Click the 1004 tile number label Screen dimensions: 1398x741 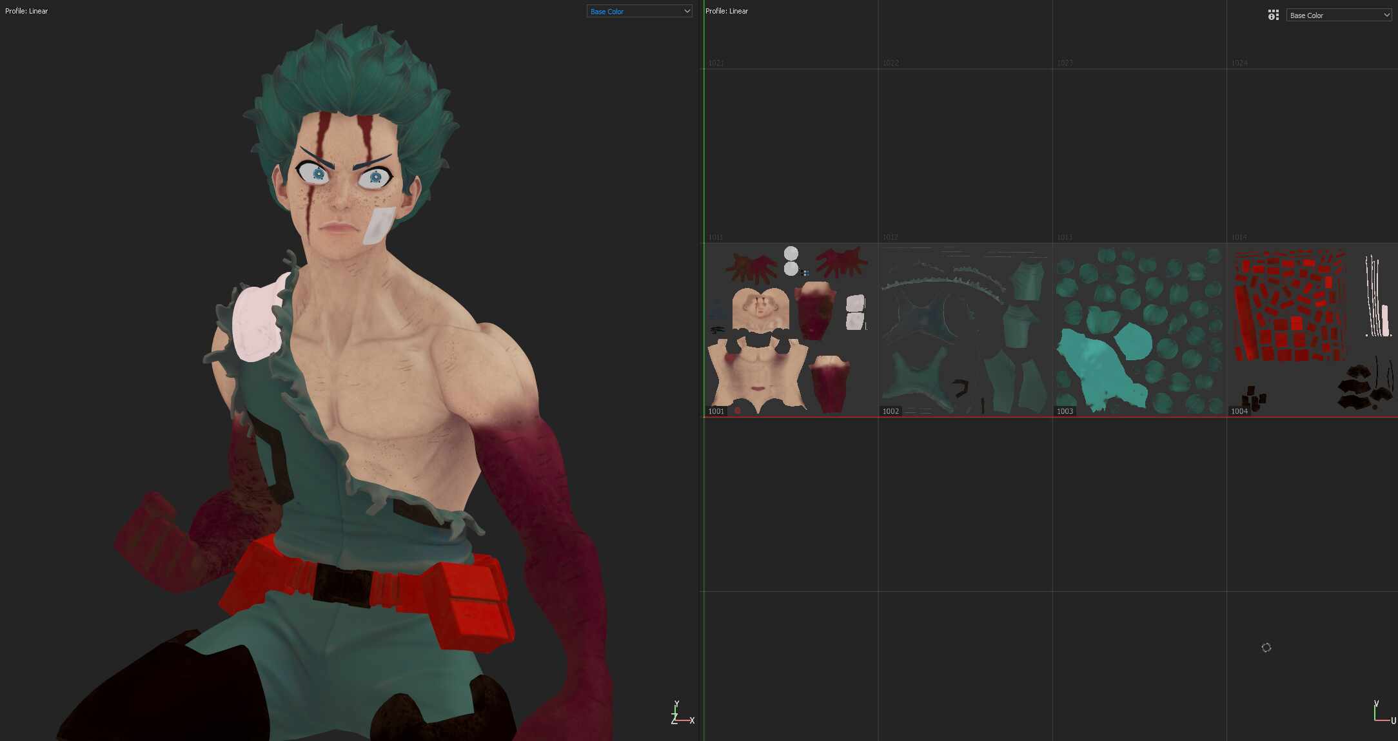(1239, 411)
